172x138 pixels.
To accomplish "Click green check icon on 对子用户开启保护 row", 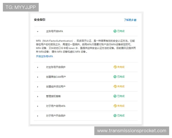I will click(x=115, y=116).
